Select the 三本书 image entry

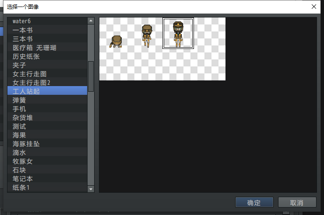tap(47, 39)
